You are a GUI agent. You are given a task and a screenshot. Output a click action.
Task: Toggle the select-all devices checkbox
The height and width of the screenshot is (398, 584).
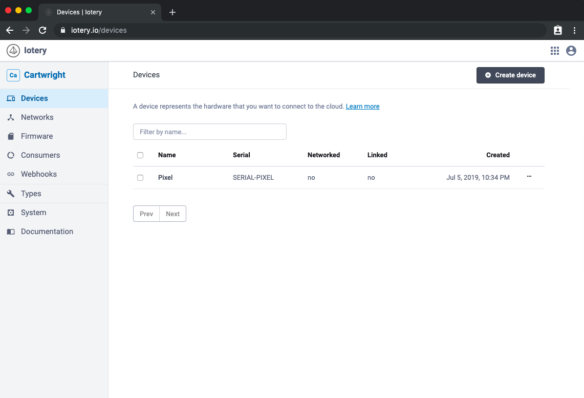coord(140,155)
